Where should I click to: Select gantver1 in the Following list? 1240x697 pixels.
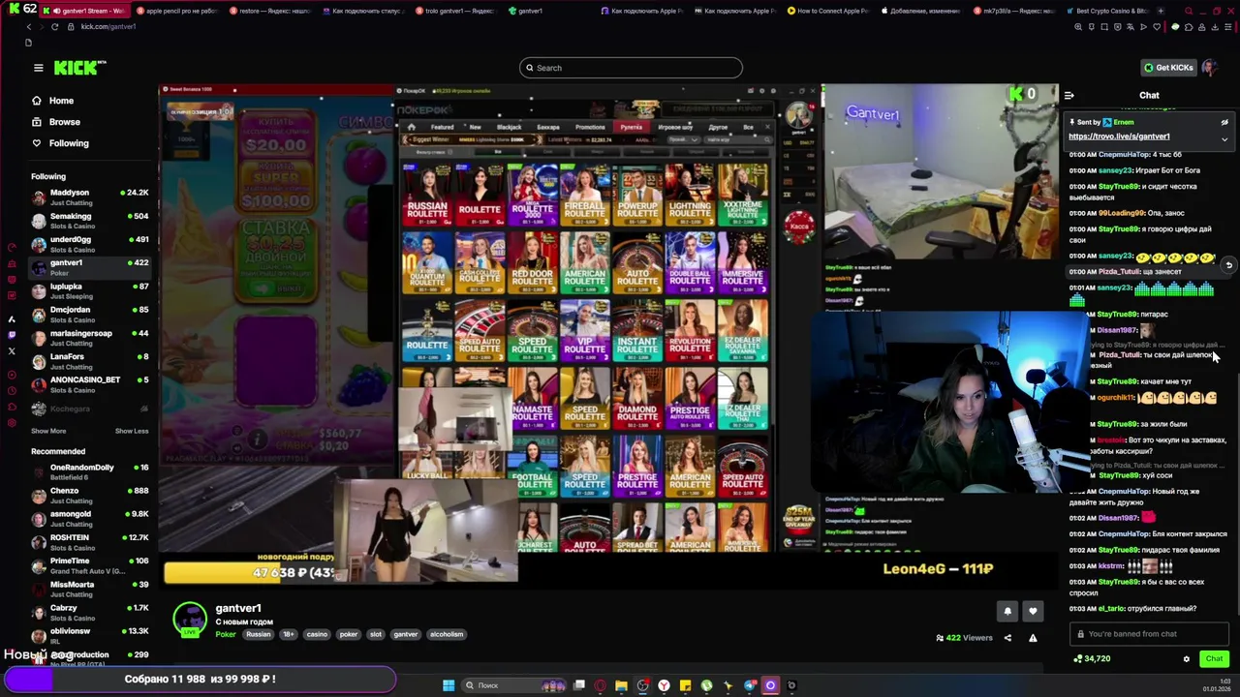coord(90,267)
